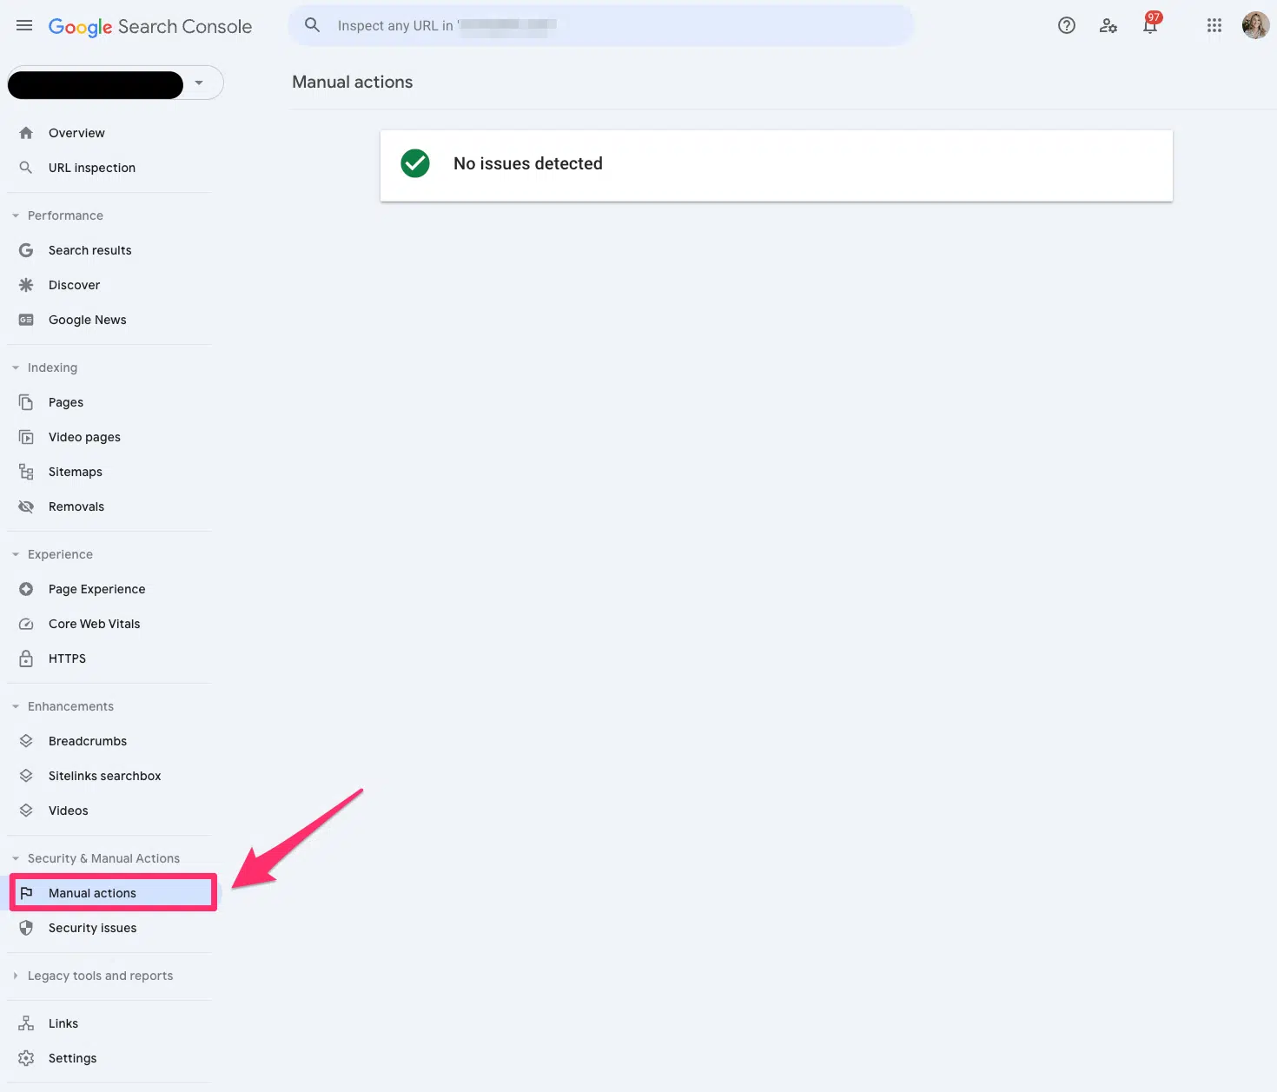
Task: Click the Page Experience icon
Action: (26, 589)
